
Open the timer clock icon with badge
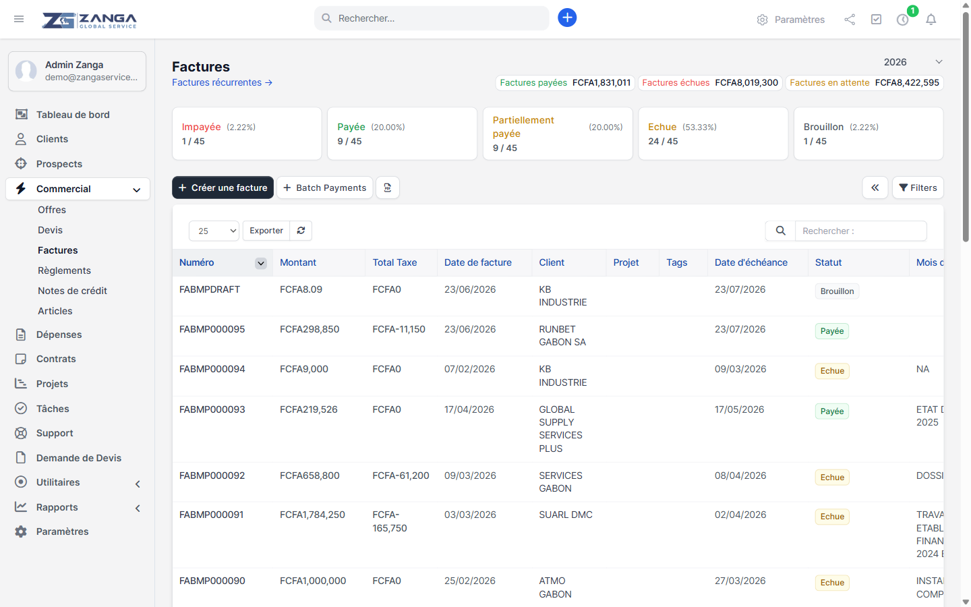(903, 20)
